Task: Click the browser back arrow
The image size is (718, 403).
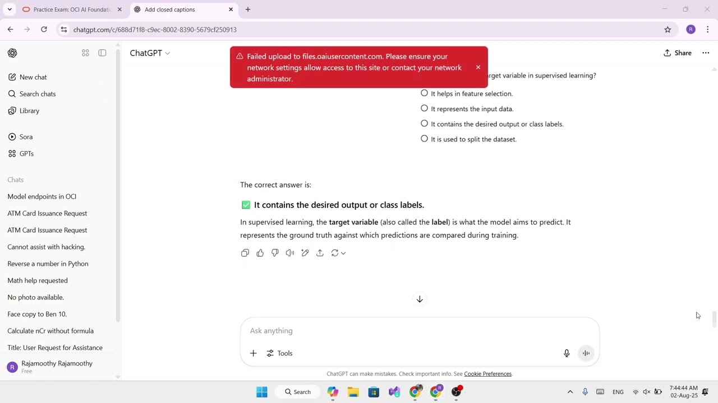Action: 10,30
